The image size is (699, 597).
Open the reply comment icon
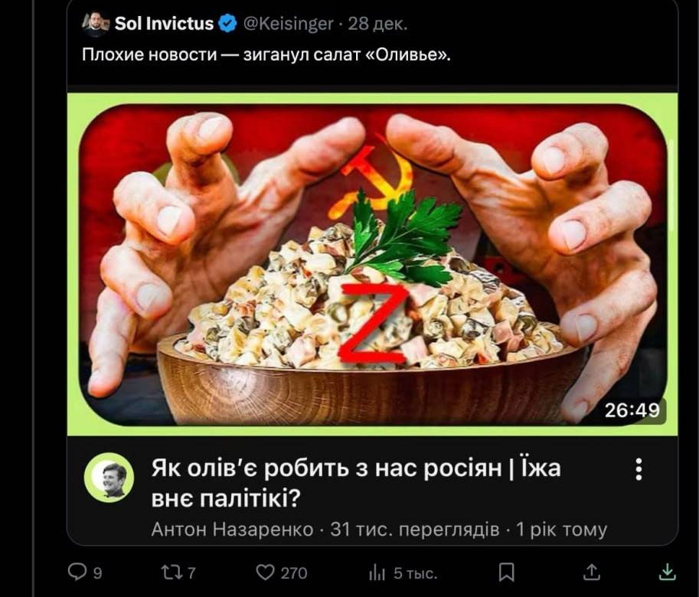[x=77, y=572]
